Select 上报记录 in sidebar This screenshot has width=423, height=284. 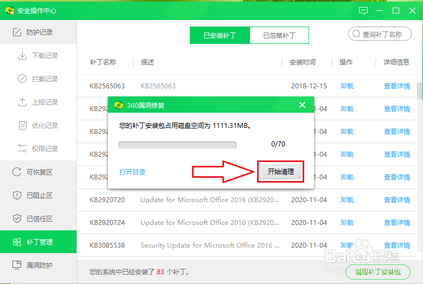pos(39,102)
